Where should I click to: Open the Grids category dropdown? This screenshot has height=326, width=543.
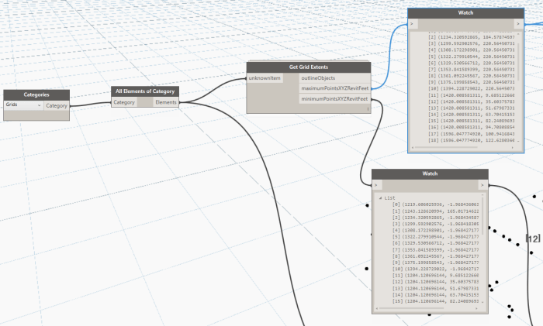22,105
